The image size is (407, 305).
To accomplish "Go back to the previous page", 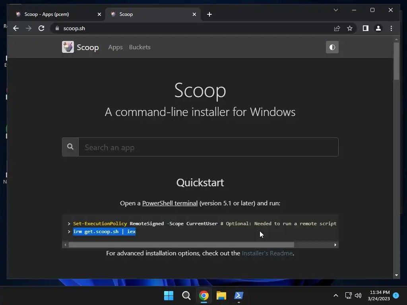I will [x=16, y=28].
